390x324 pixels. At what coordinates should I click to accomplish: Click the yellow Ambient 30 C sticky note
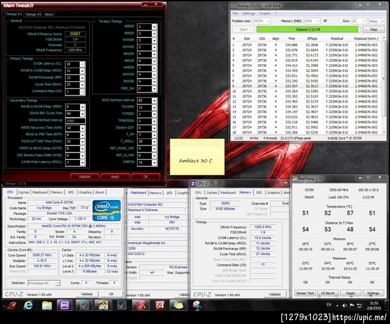(x=197, y=156)
